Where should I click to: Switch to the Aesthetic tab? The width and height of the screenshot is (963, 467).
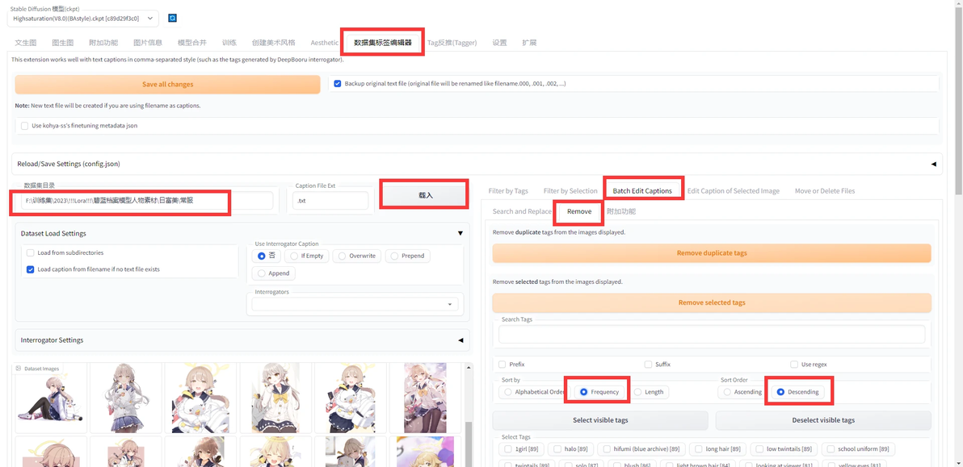coord(324,43)
